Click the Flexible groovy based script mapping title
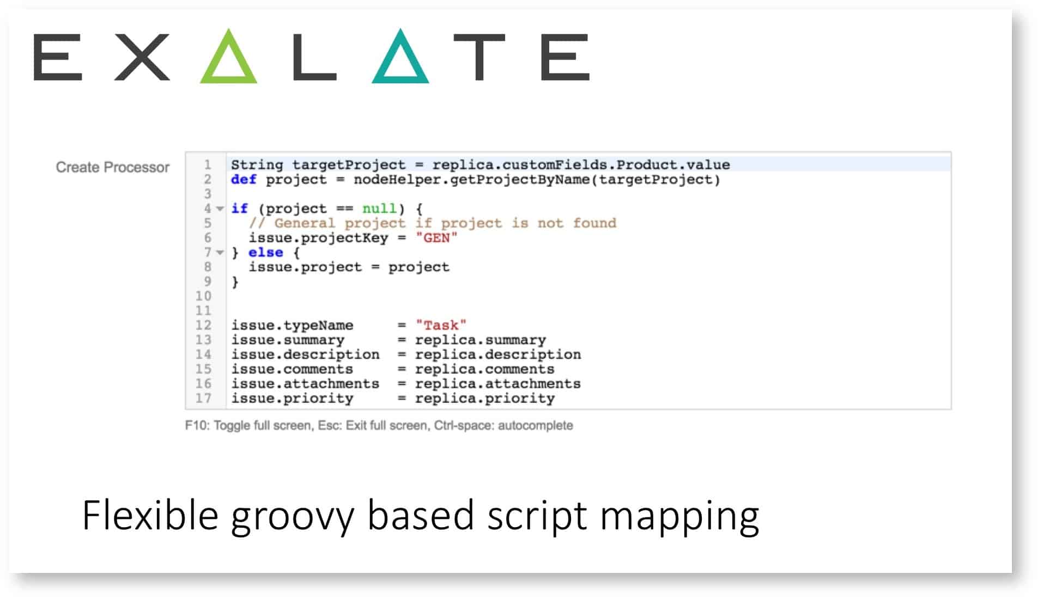Image resolution: width=1038 pixels, height=599 pixels. click(420, 515)
